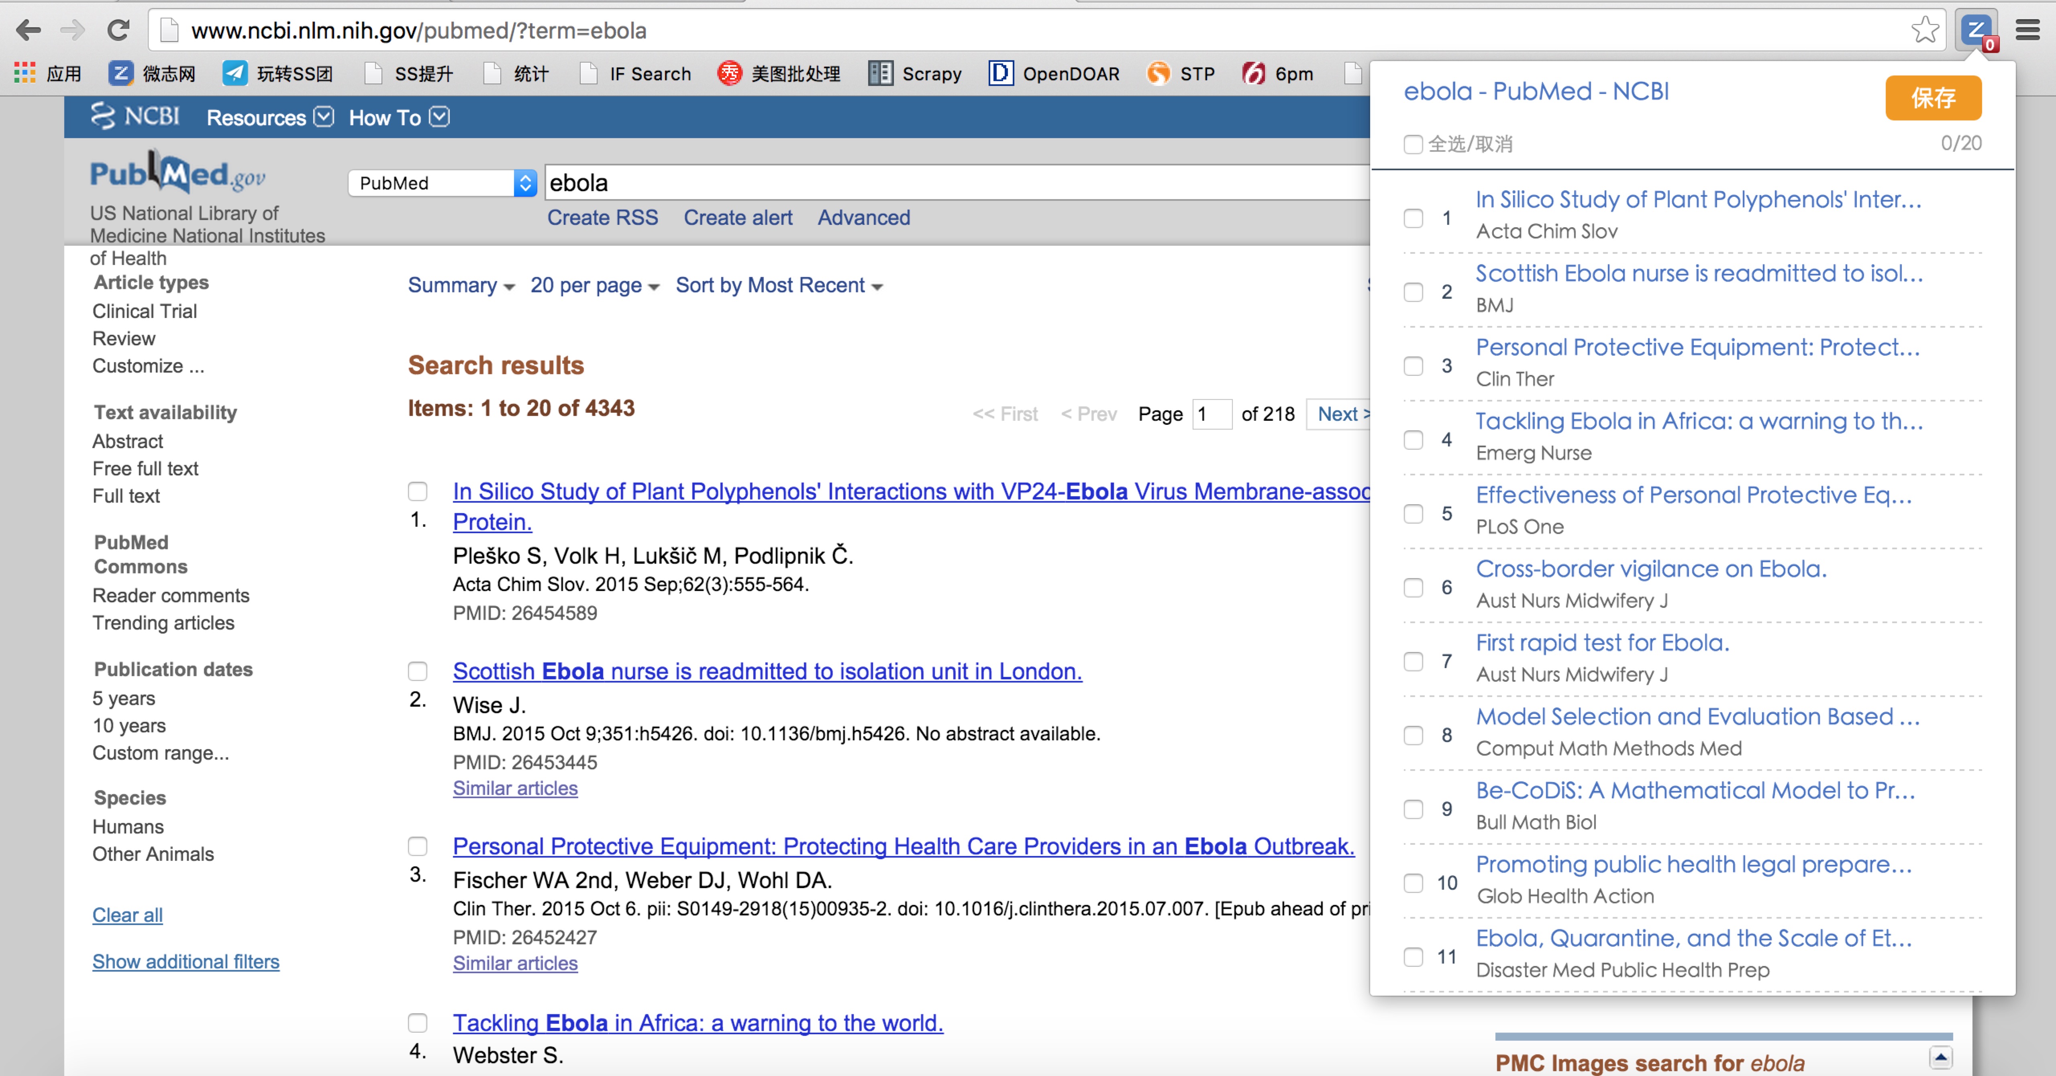Screen dimensions: 2056x1076
Task: Expand Sort by Most Recent dropdown
Action: [779, 285]
